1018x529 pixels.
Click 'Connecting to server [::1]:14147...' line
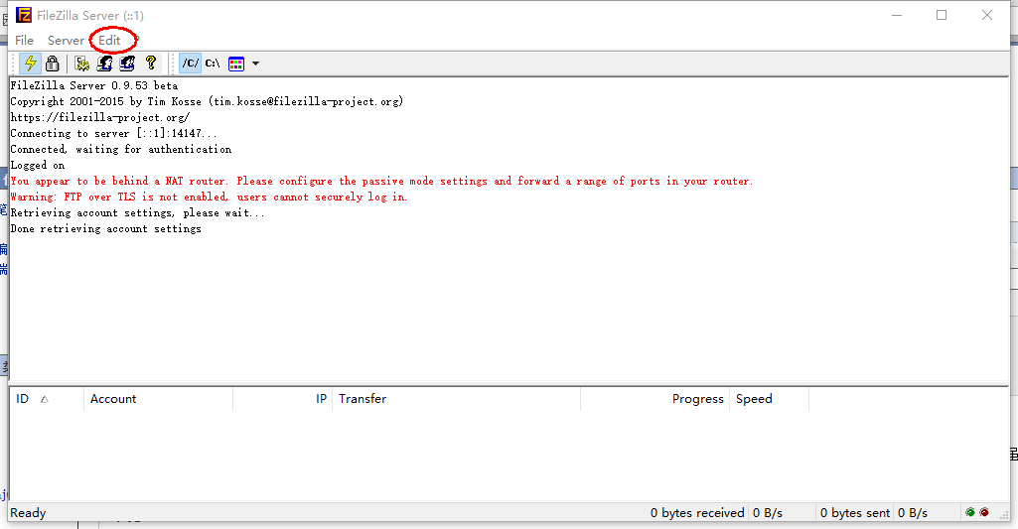pos(113,133)
